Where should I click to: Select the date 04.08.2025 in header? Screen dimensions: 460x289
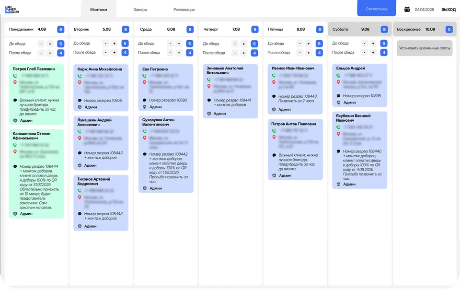424,10
